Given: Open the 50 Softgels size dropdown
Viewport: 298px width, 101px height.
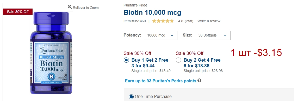Looking at the screenshot, I should coord(213,35).
